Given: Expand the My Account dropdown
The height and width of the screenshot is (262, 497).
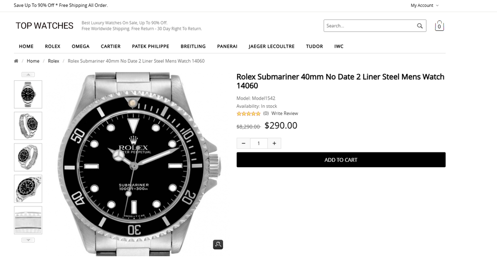Looking at the screenshot, I should tap(424, 5).
